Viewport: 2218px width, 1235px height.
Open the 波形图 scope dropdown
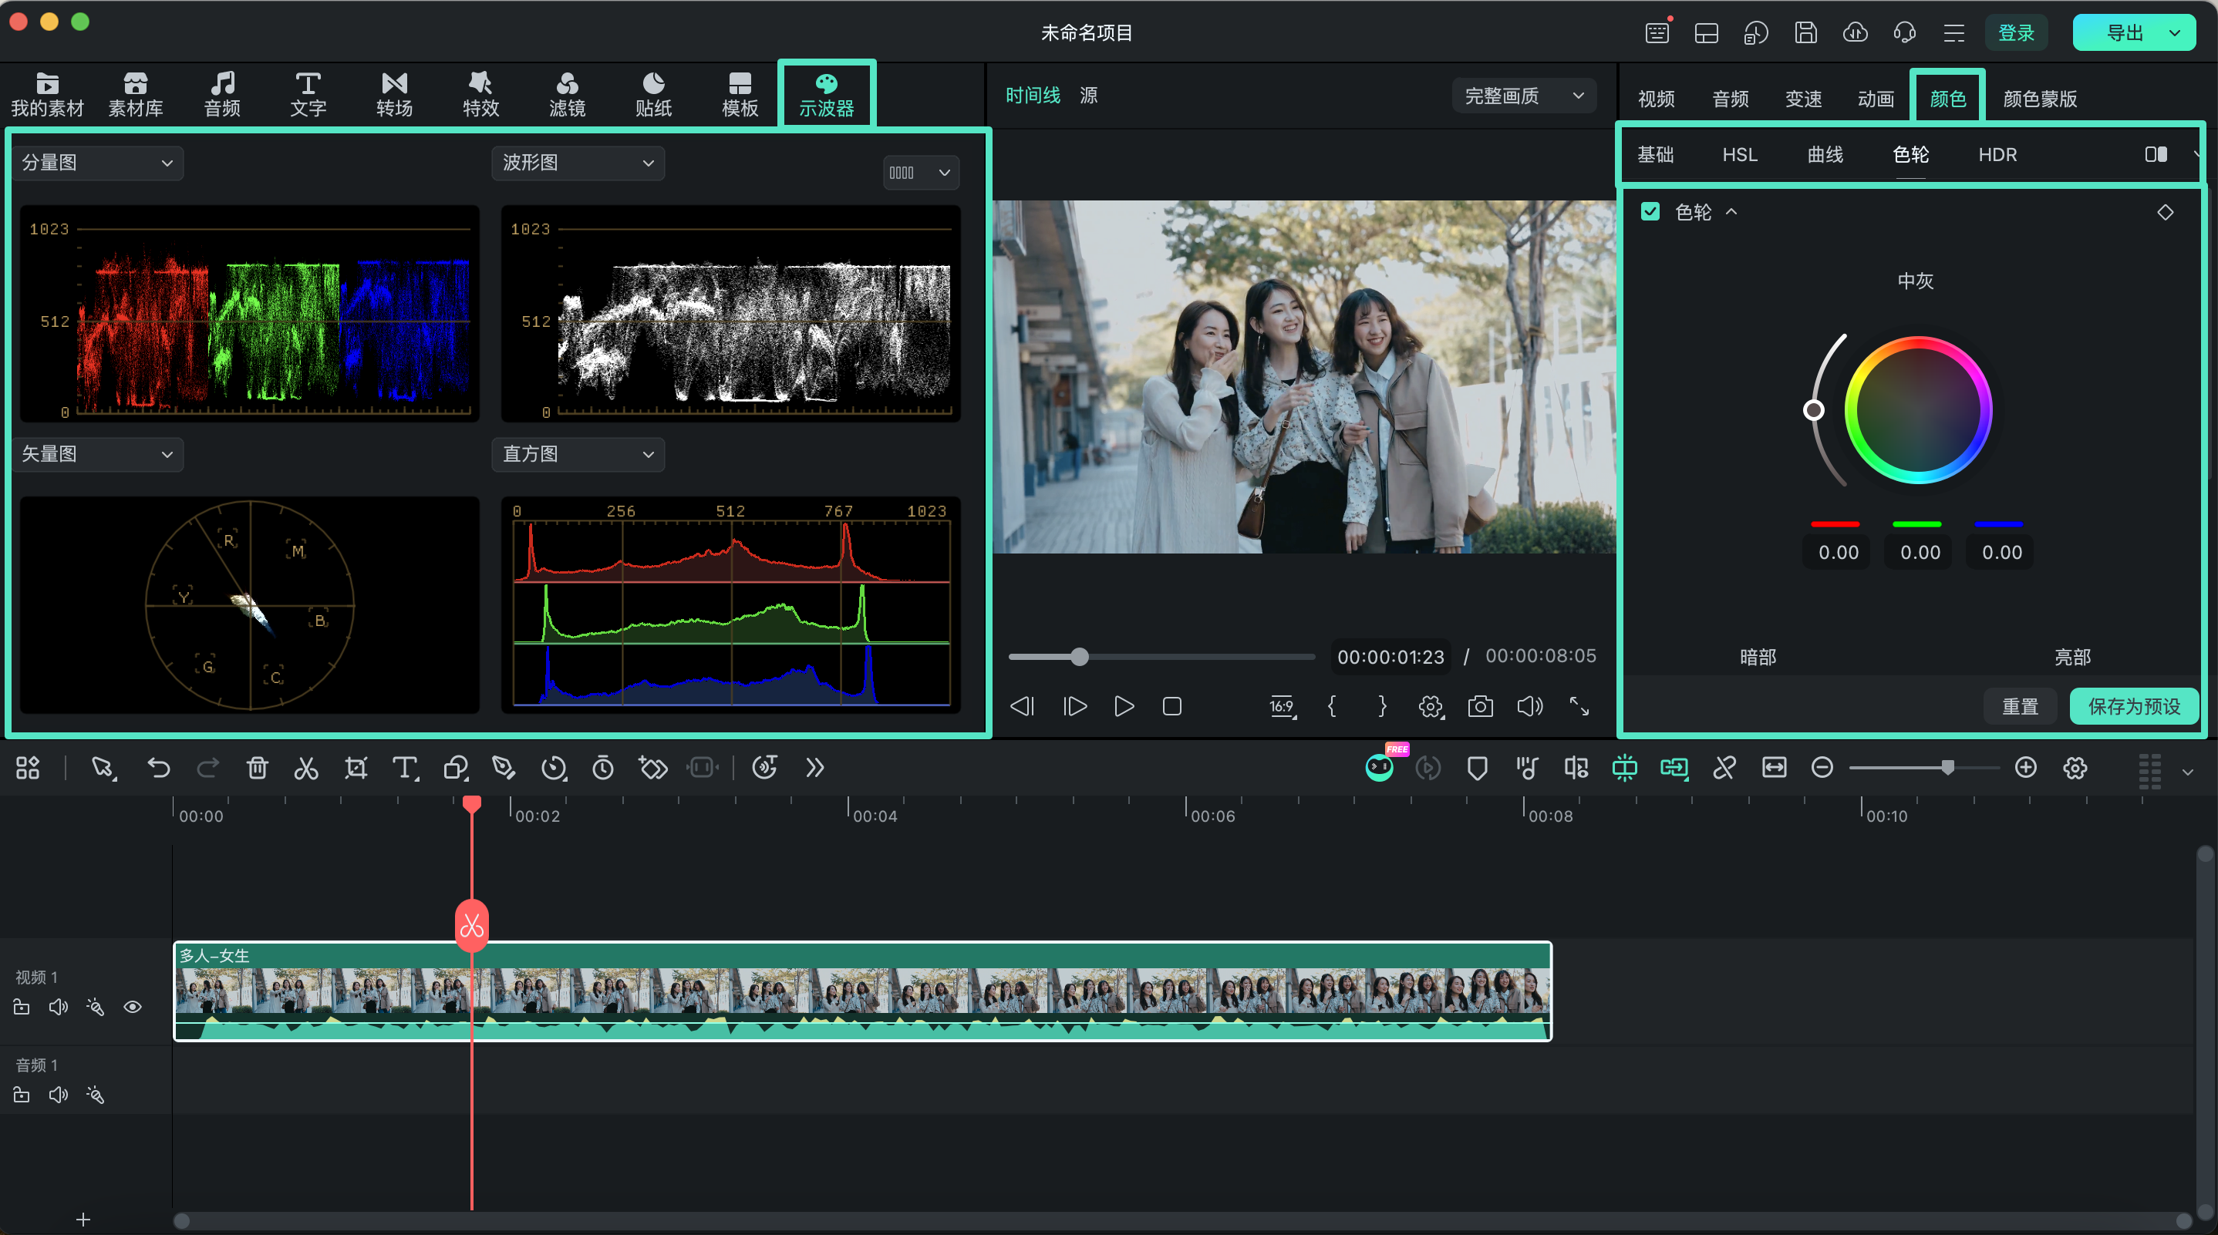pyautogui.click(x=578, y=163)
